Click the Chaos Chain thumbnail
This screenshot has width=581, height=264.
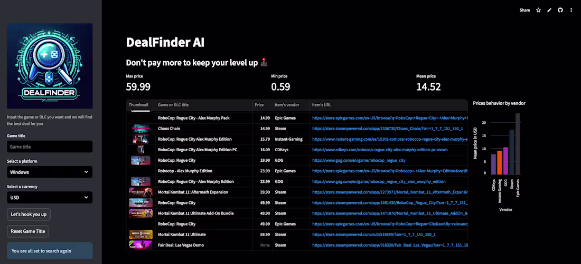pos(141,129)
